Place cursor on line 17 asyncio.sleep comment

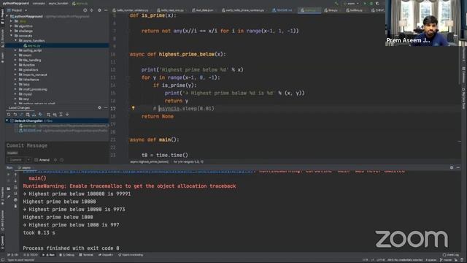(186, 109)
